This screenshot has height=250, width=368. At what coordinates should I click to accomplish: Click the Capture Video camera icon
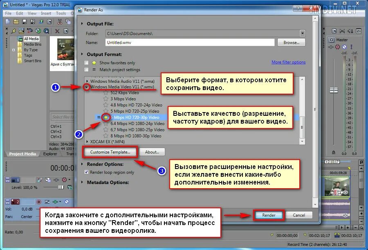pos(29,31)
